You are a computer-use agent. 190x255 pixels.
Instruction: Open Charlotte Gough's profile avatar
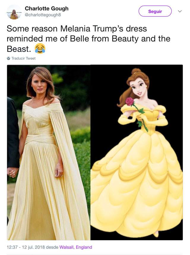[x=14, y=12]
